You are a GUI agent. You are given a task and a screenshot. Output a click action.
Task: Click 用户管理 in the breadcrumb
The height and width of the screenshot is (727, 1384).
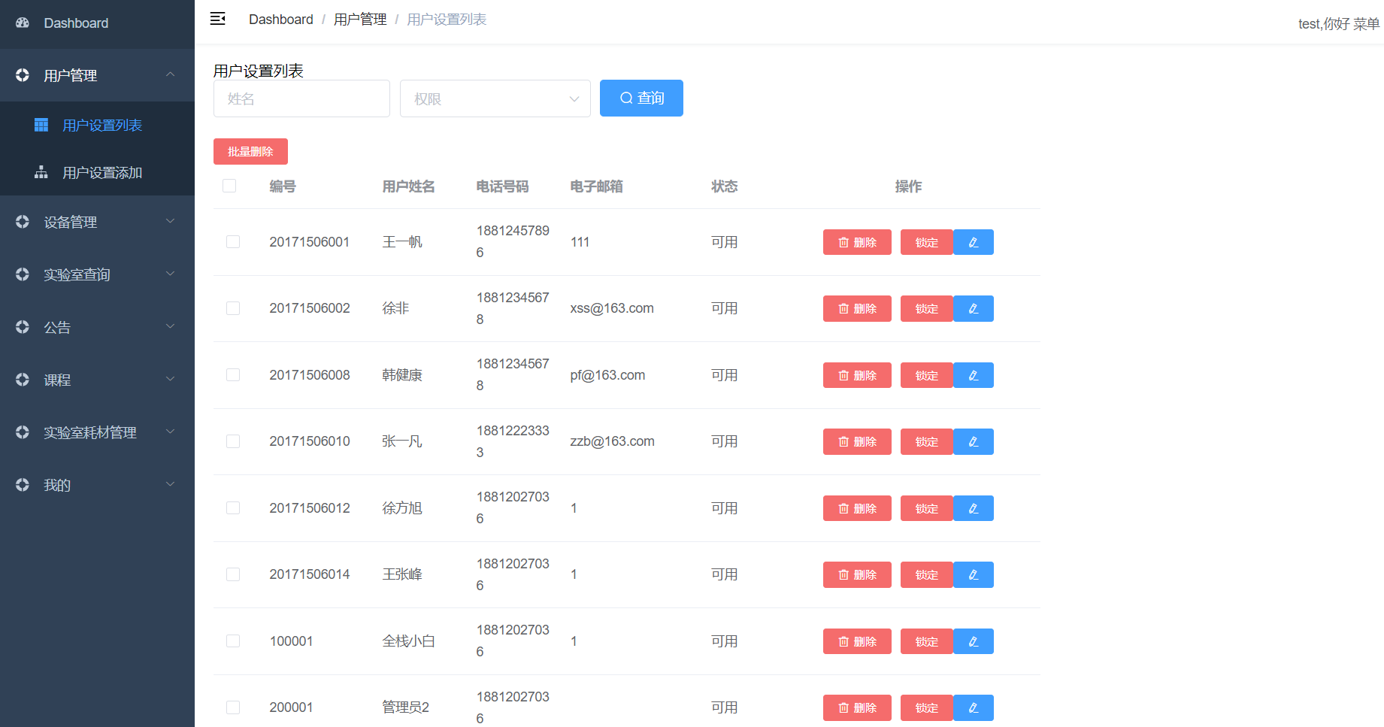coord(360,20)
